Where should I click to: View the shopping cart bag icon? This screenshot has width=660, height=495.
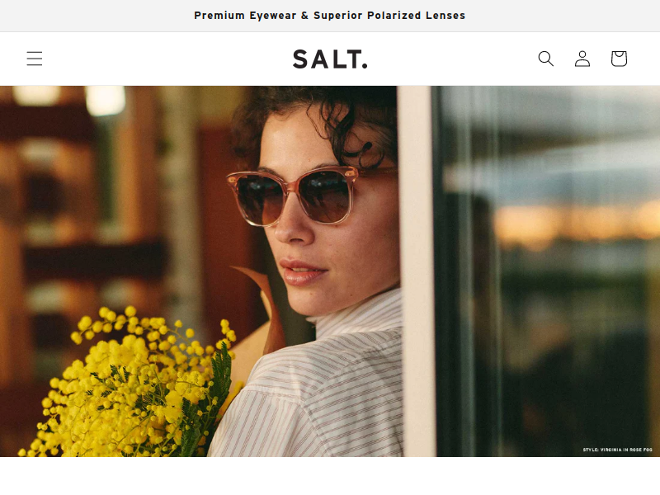pyautogui.click(x=620, y=59)
